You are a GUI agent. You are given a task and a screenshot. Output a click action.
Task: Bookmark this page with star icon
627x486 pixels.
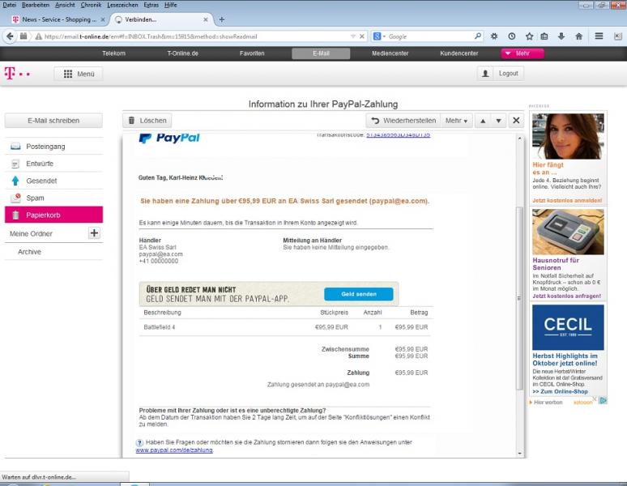point(529,36)
